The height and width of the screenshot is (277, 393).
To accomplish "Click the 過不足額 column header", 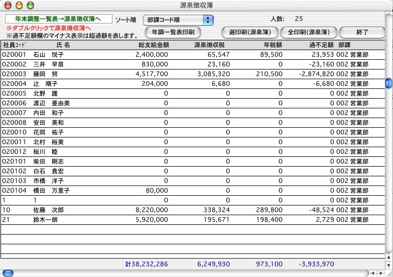I will tap(321, 45).
